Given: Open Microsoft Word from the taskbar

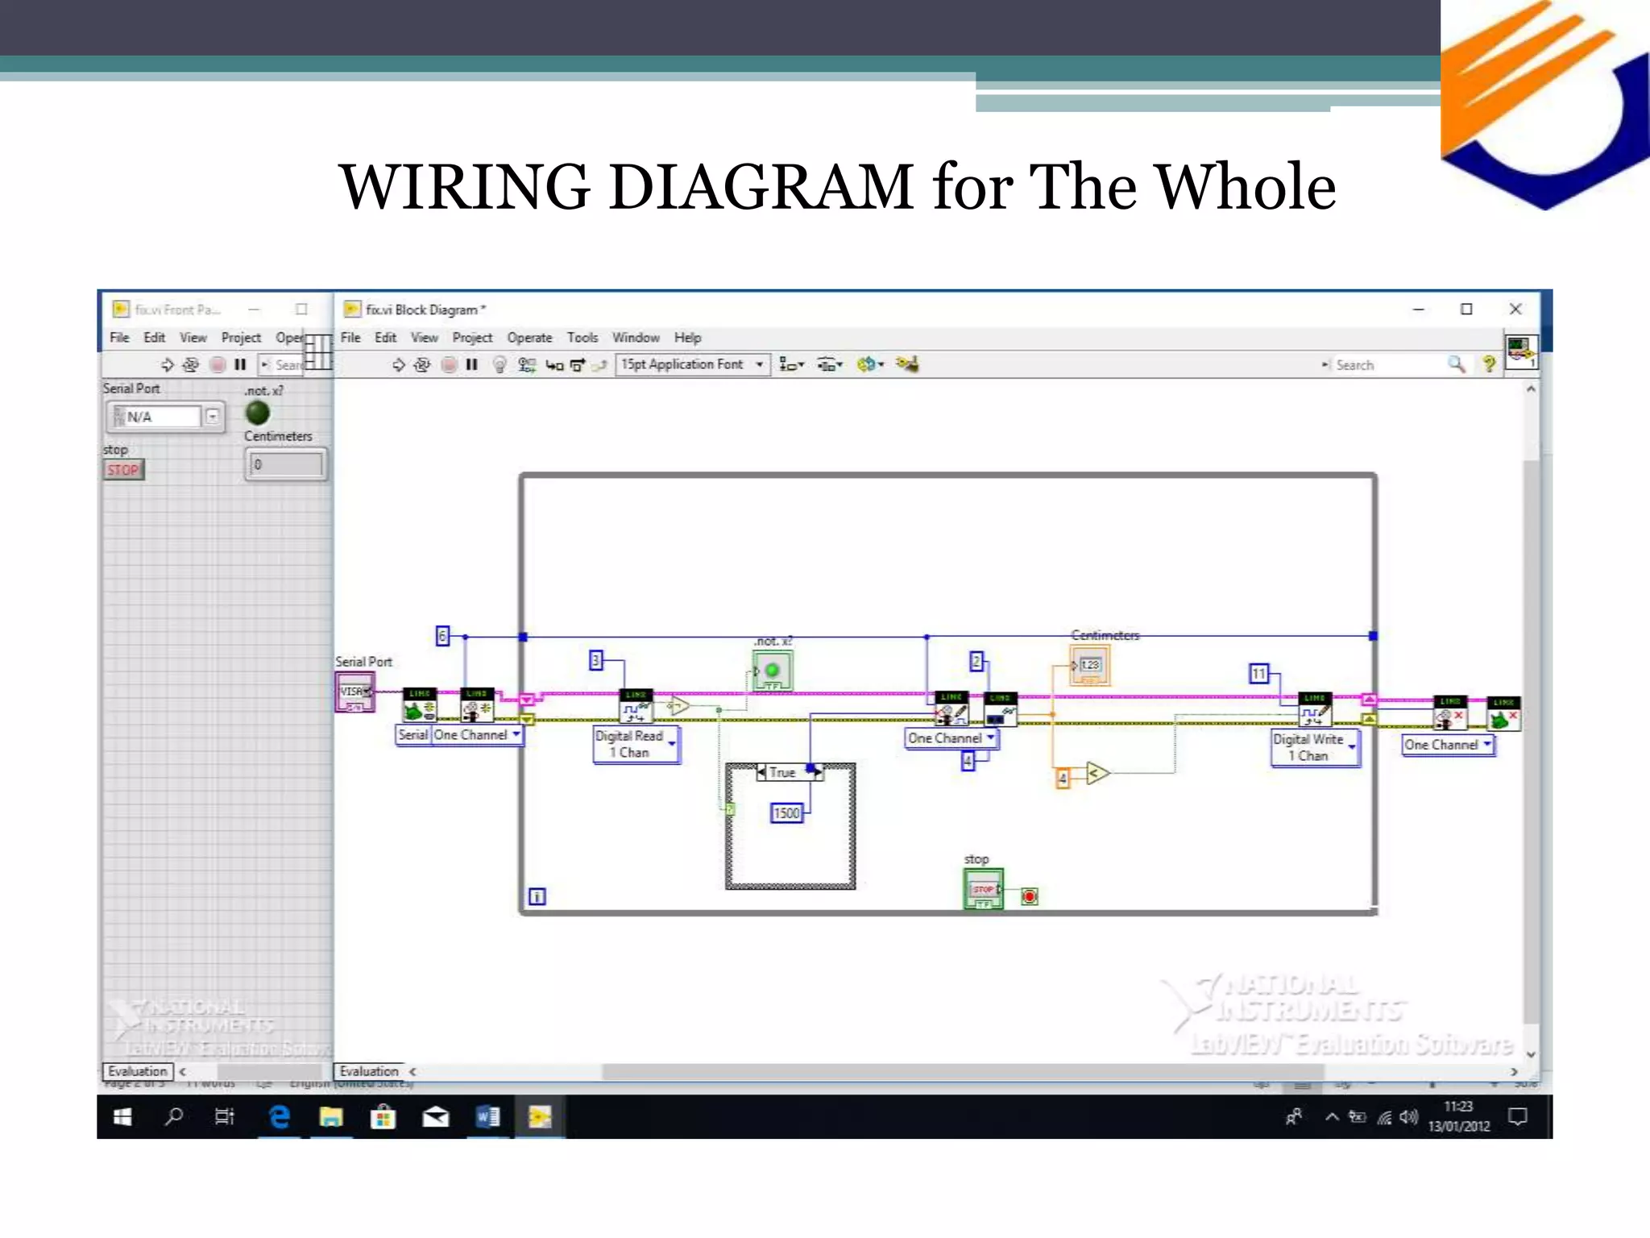Looking at the screenshot, I should point(487,1117).
